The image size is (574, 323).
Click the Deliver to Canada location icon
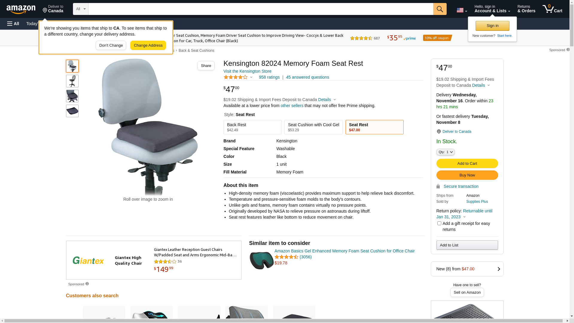[439, 132]
